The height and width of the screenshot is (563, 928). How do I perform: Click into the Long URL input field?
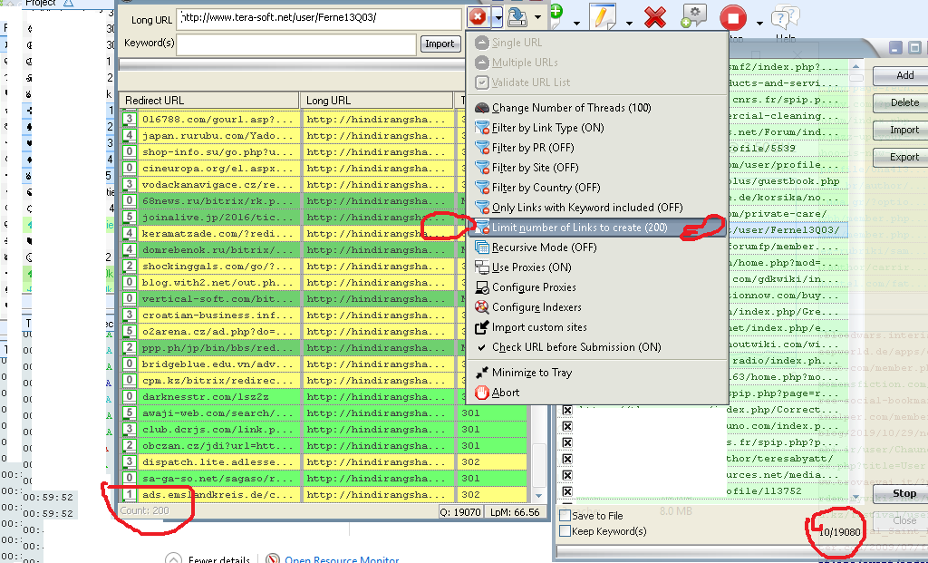point(320,18)
